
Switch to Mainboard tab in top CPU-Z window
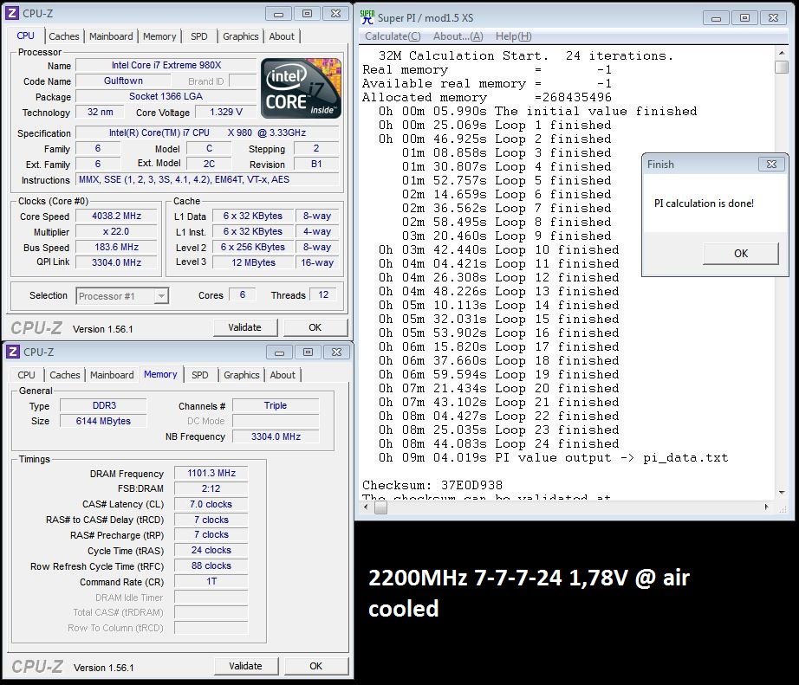[x=111, y=36]
